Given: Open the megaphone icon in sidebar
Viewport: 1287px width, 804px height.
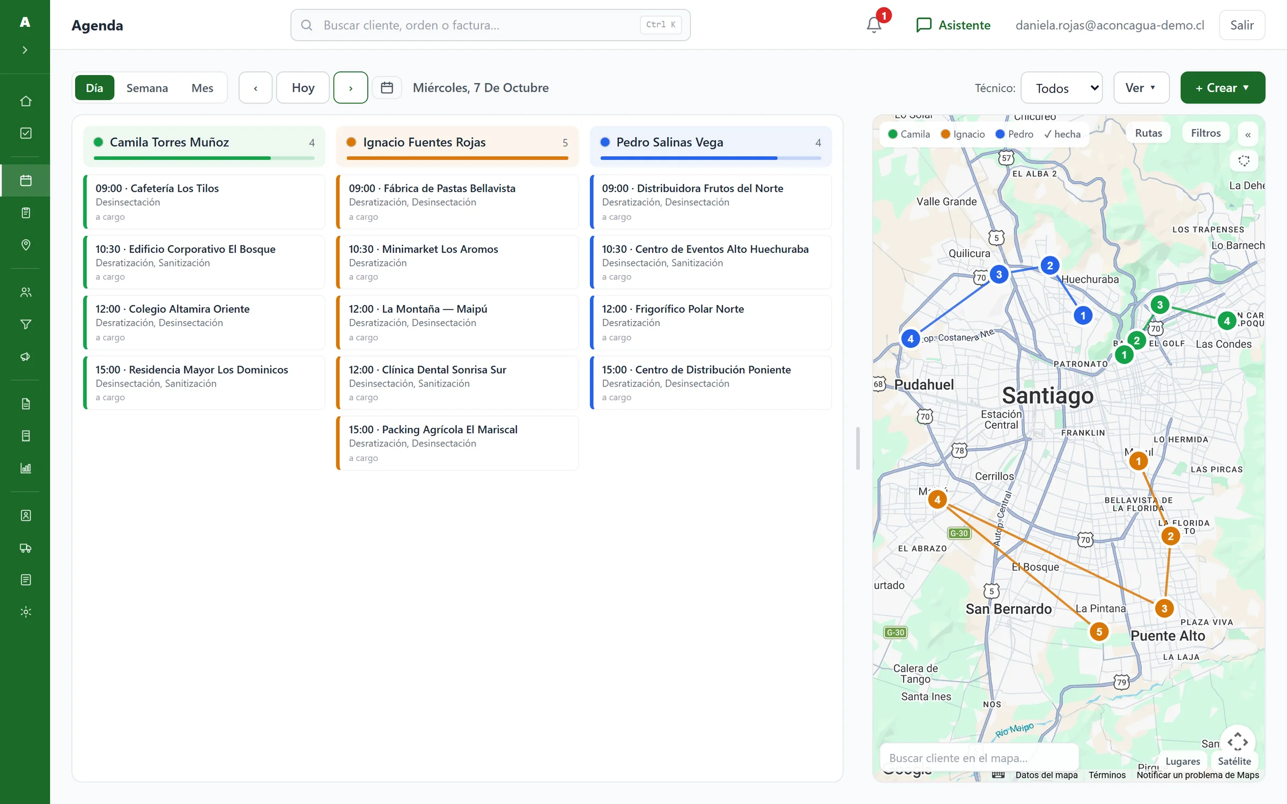Looking at the screenshot, I should click(x=26, y=356).
